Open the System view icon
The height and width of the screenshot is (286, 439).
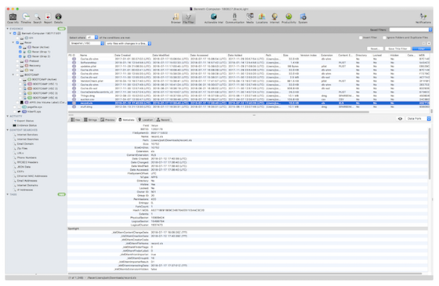[x=303, y=16]
